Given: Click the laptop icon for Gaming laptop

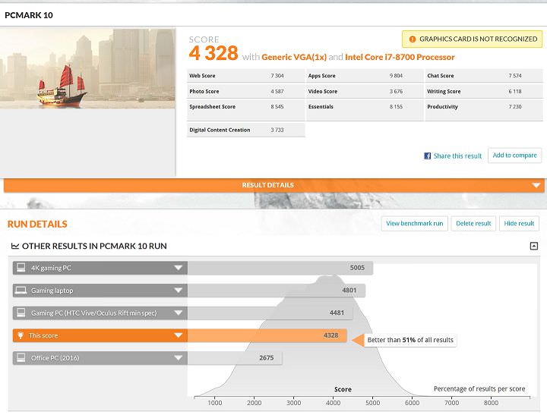Looking at the screenshot, I should point(21,291).
